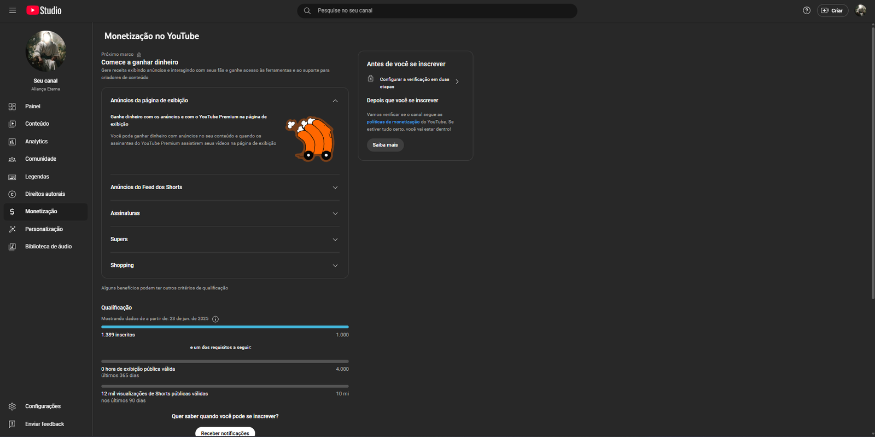
Task: Click the channel search input field
Action: [437, 10]
